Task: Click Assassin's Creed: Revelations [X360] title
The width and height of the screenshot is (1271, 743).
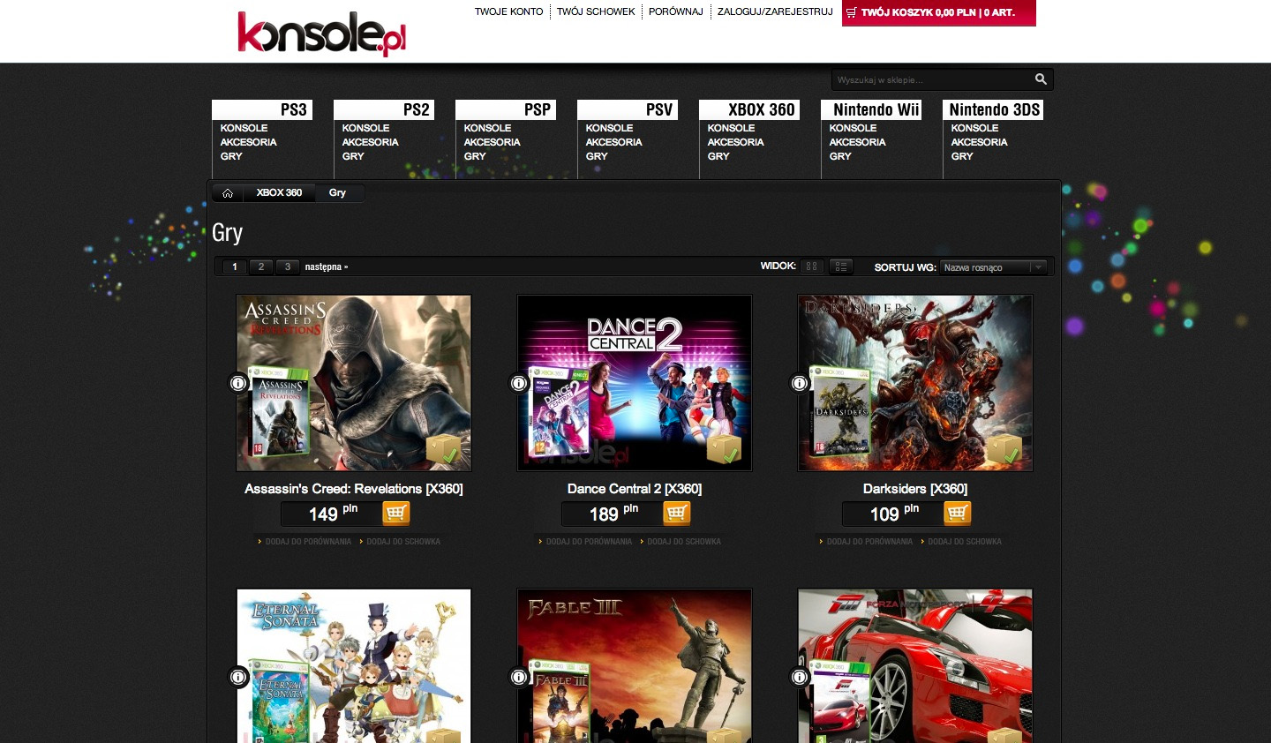Action: pos(354,489)
